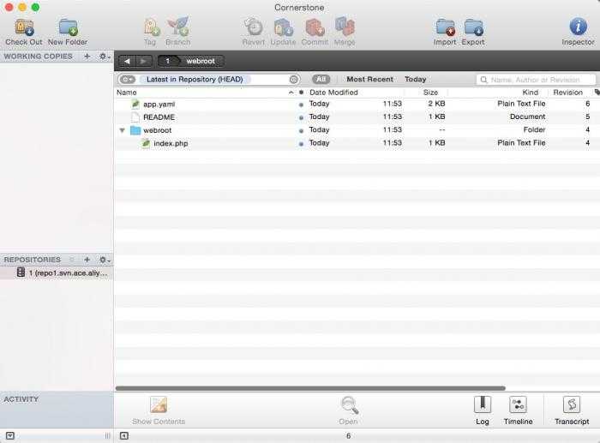Open Working Copies gear menu
This screenshot has width=600, height=443.
coord(104,57)
